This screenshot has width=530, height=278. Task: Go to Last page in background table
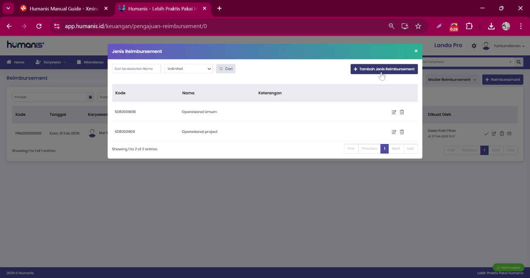click(x=510, y=150)
